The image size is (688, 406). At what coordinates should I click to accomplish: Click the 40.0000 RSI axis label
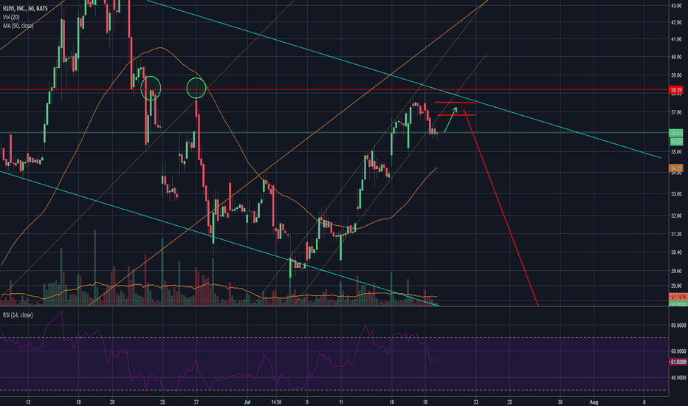pos(678,377)
